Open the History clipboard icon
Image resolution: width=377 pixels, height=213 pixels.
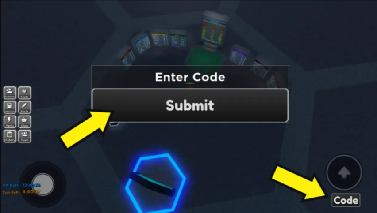10,136
